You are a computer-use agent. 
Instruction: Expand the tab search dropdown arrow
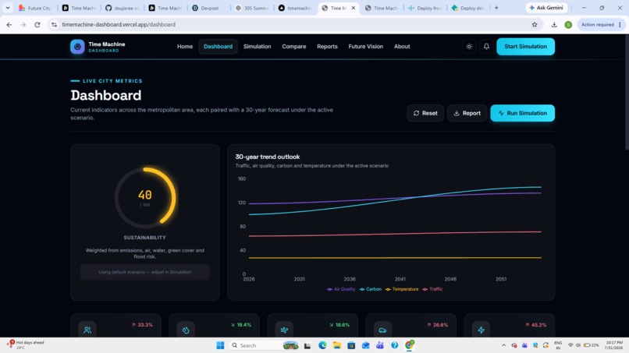(x=8, y=8)
